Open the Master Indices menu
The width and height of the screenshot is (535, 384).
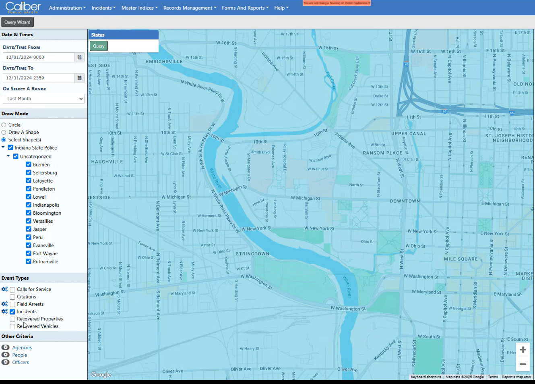(139, 8)
